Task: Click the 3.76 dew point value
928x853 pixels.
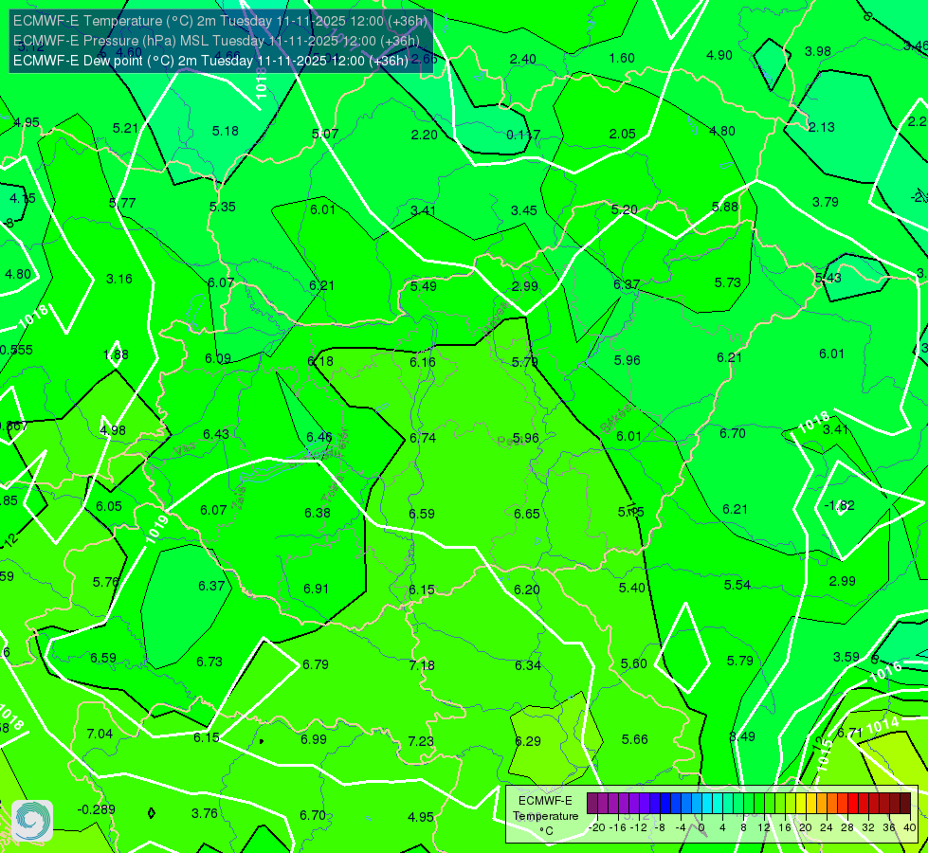Action: (205, 813)
